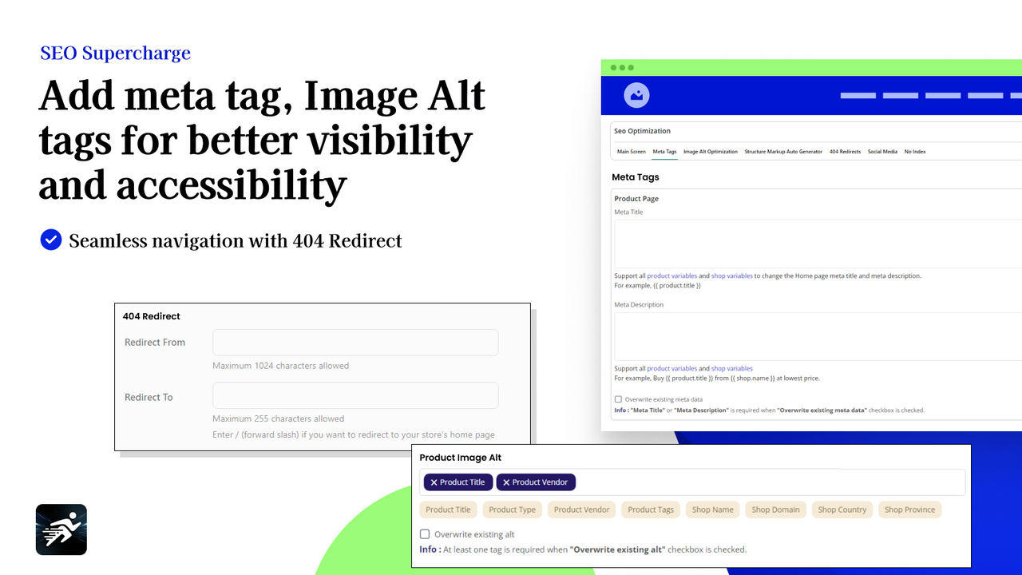Viewport: 1022px width, 575px height.
Task: Click the Seo Optimization panel title
Action: coord(642,131)
